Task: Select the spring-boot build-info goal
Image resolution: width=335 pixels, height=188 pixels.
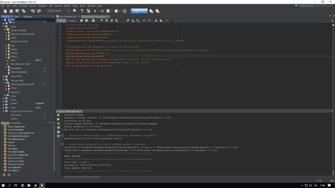Action: pos(18,155)
